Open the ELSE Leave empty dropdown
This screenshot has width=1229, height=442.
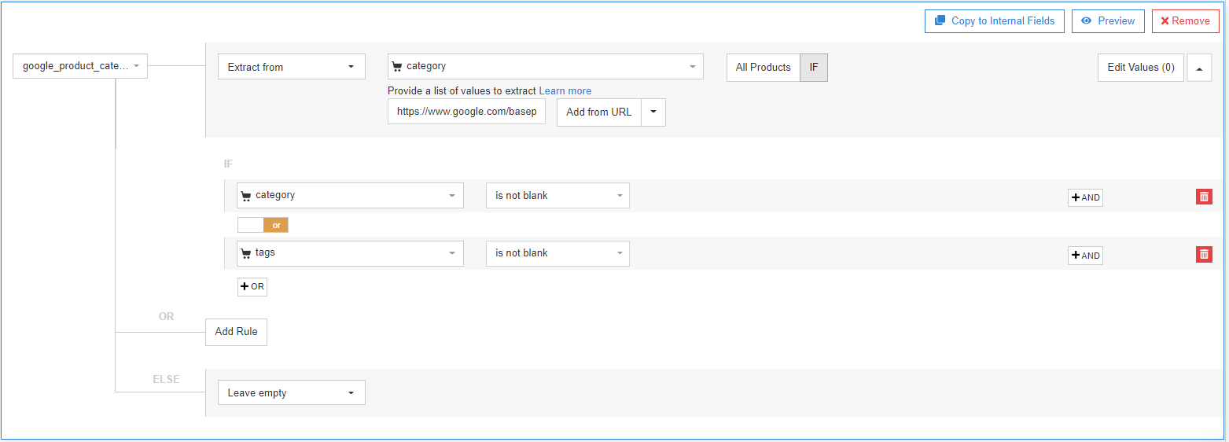click(x=291, y=392)
